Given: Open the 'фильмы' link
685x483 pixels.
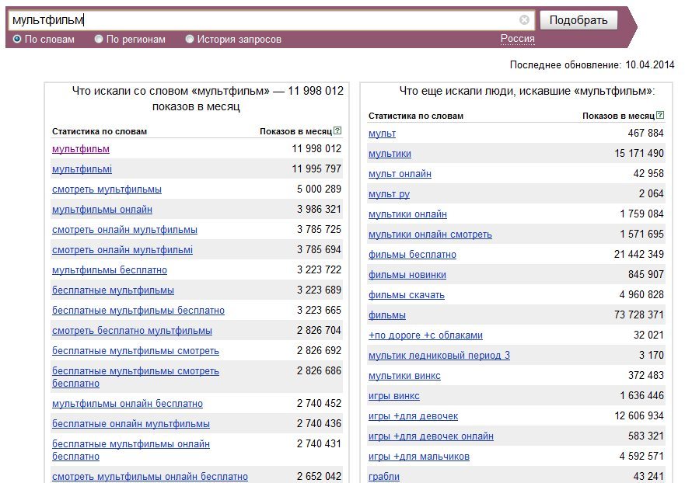Looking at the screenshot, I should 386,315.
